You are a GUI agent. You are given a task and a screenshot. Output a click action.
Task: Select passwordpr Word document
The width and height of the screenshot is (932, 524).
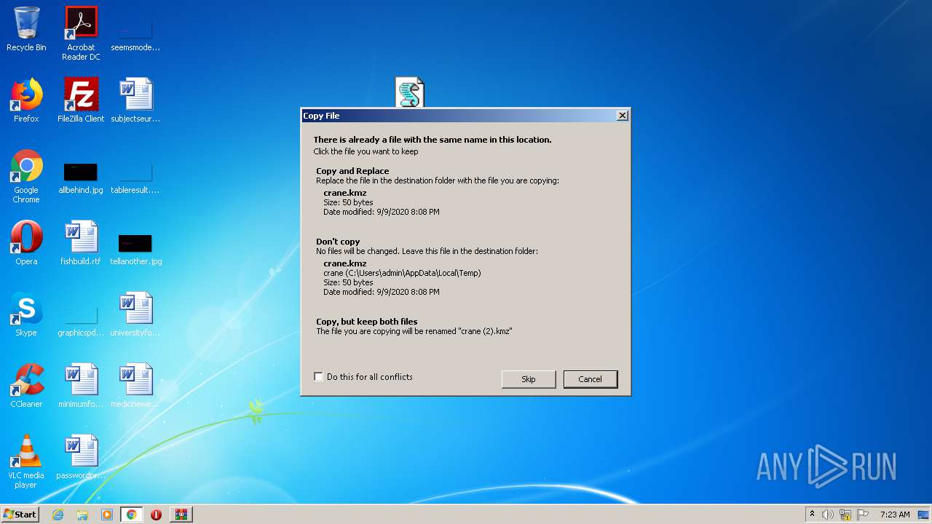point(81,457)
